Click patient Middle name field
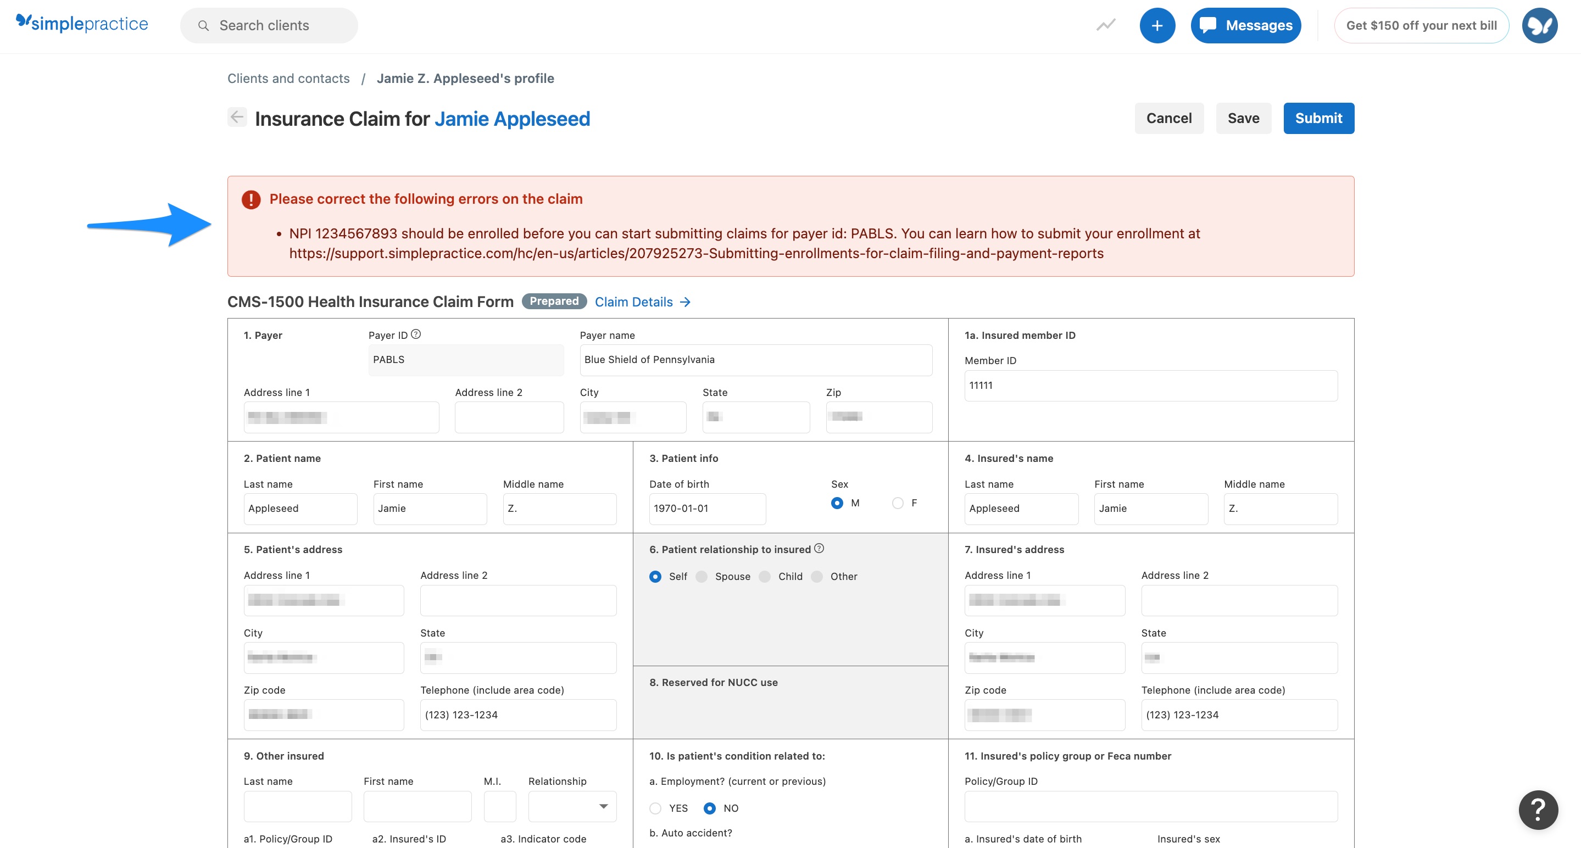The height and width of the screenshot is (848, 1581). [x=559, y=509]
